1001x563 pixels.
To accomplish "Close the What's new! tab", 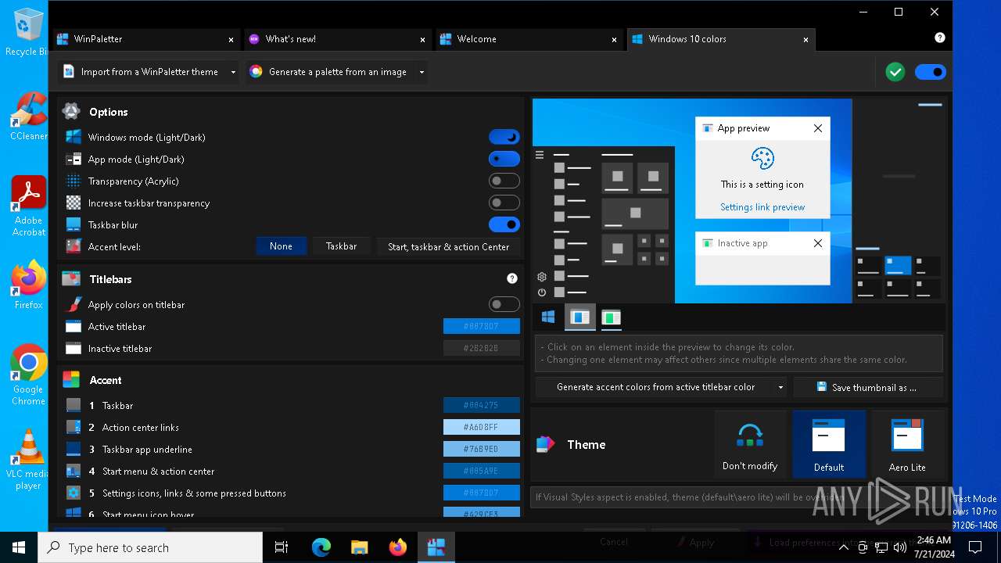I will click(423, 39).
